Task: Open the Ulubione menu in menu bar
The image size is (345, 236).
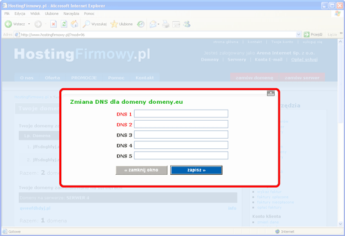Action: coord(52,14)
